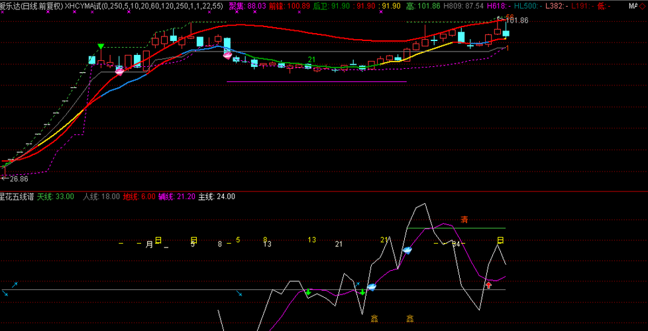
Task: Click the 后卫: 91.90 value
Action: (332, 6)
